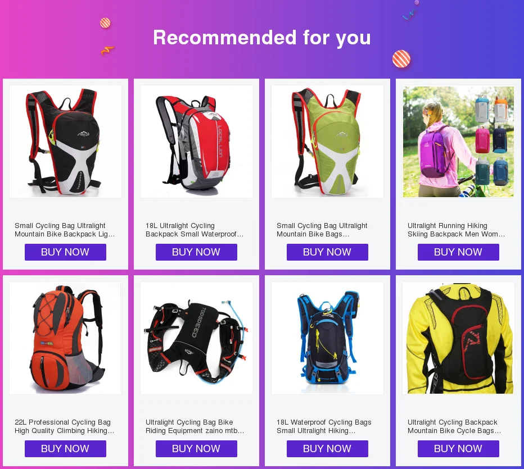Viewport: 524px width, 469px height.
Task: Open the green Small Cycling Bag image
Action: point(327,142)
